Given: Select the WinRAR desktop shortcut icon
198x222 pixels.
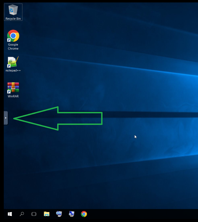Looking at the screenshot, I should (13, 88).
